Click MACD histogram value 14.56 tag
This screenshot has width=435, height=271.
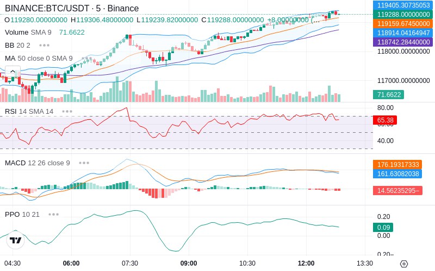(397, 191)
